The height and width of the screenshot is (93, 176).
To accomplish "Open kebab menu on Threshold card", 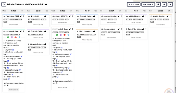I will [48, 16].
